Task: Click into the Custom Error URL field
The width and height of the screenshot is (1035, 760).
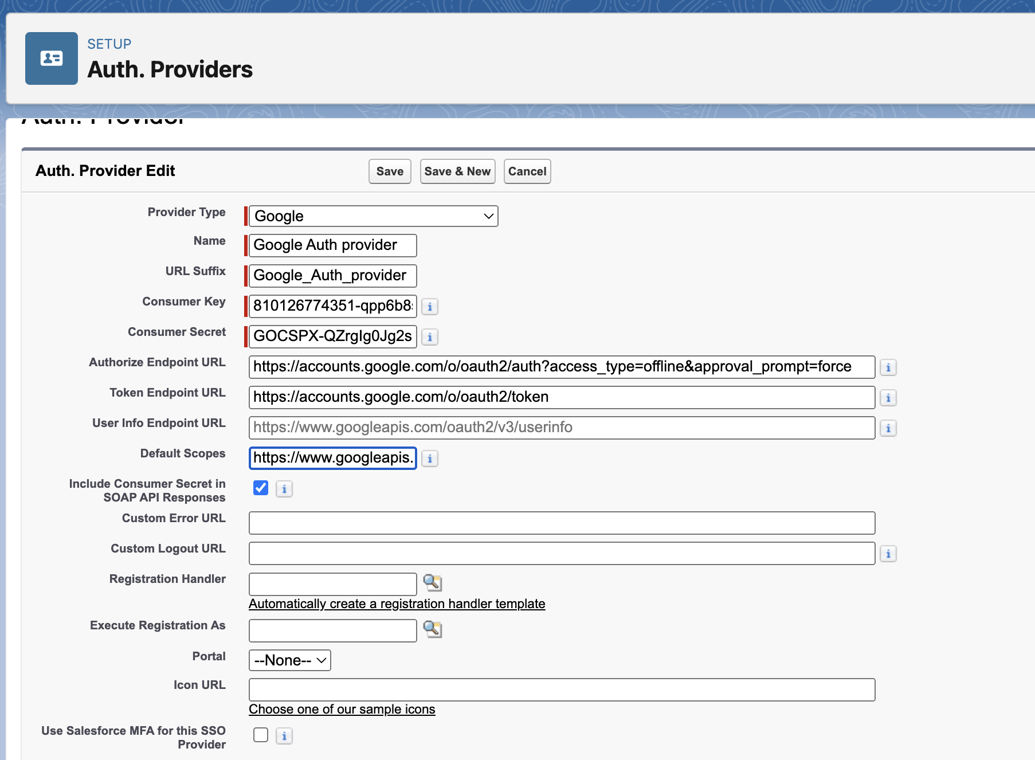Action: pos(562,523)
